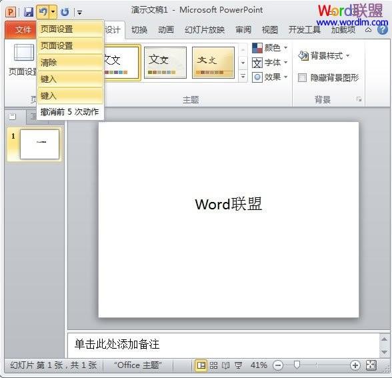Collapse the ribbon with the caret icon
The height and width of the screenshot is (378, 392).
tap(368, 30)
